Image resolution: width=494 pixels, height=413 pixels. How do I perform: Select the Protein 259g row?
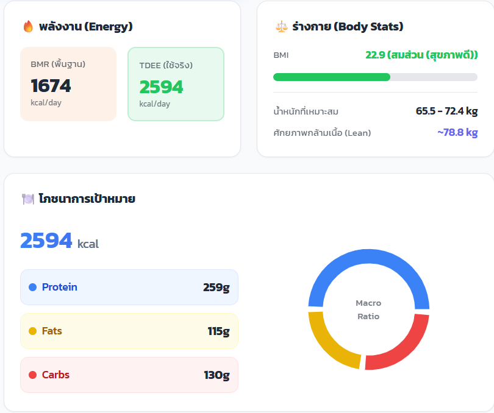(129, 287)
